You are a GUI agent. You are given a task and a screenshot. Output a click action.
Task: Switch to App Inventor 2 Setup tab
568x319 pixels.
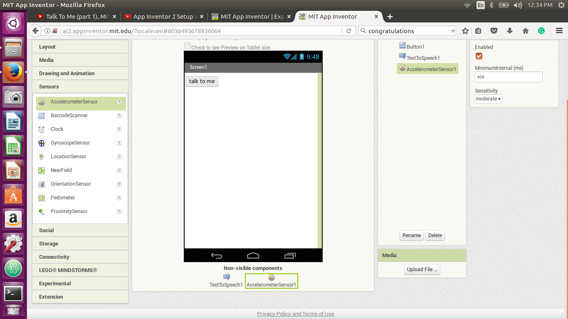(164, 17)
